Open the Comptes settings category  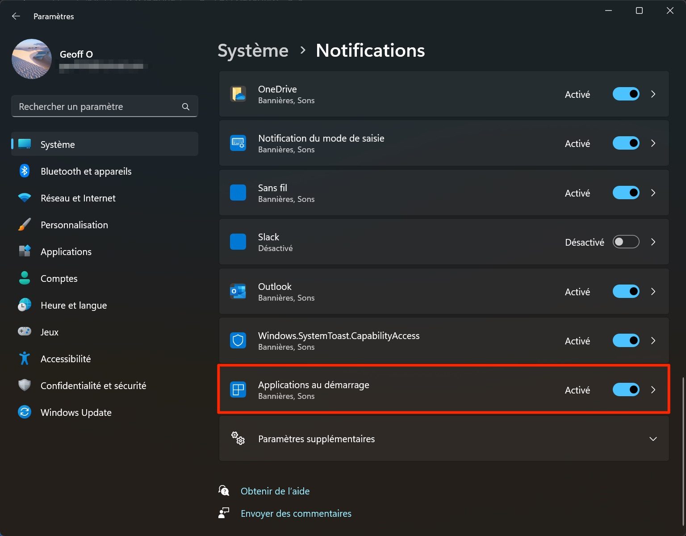point(105,279)
